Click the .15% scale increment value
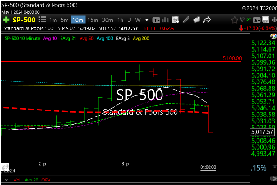This screenshot has width=277, height=185. (x=259, y=168)
